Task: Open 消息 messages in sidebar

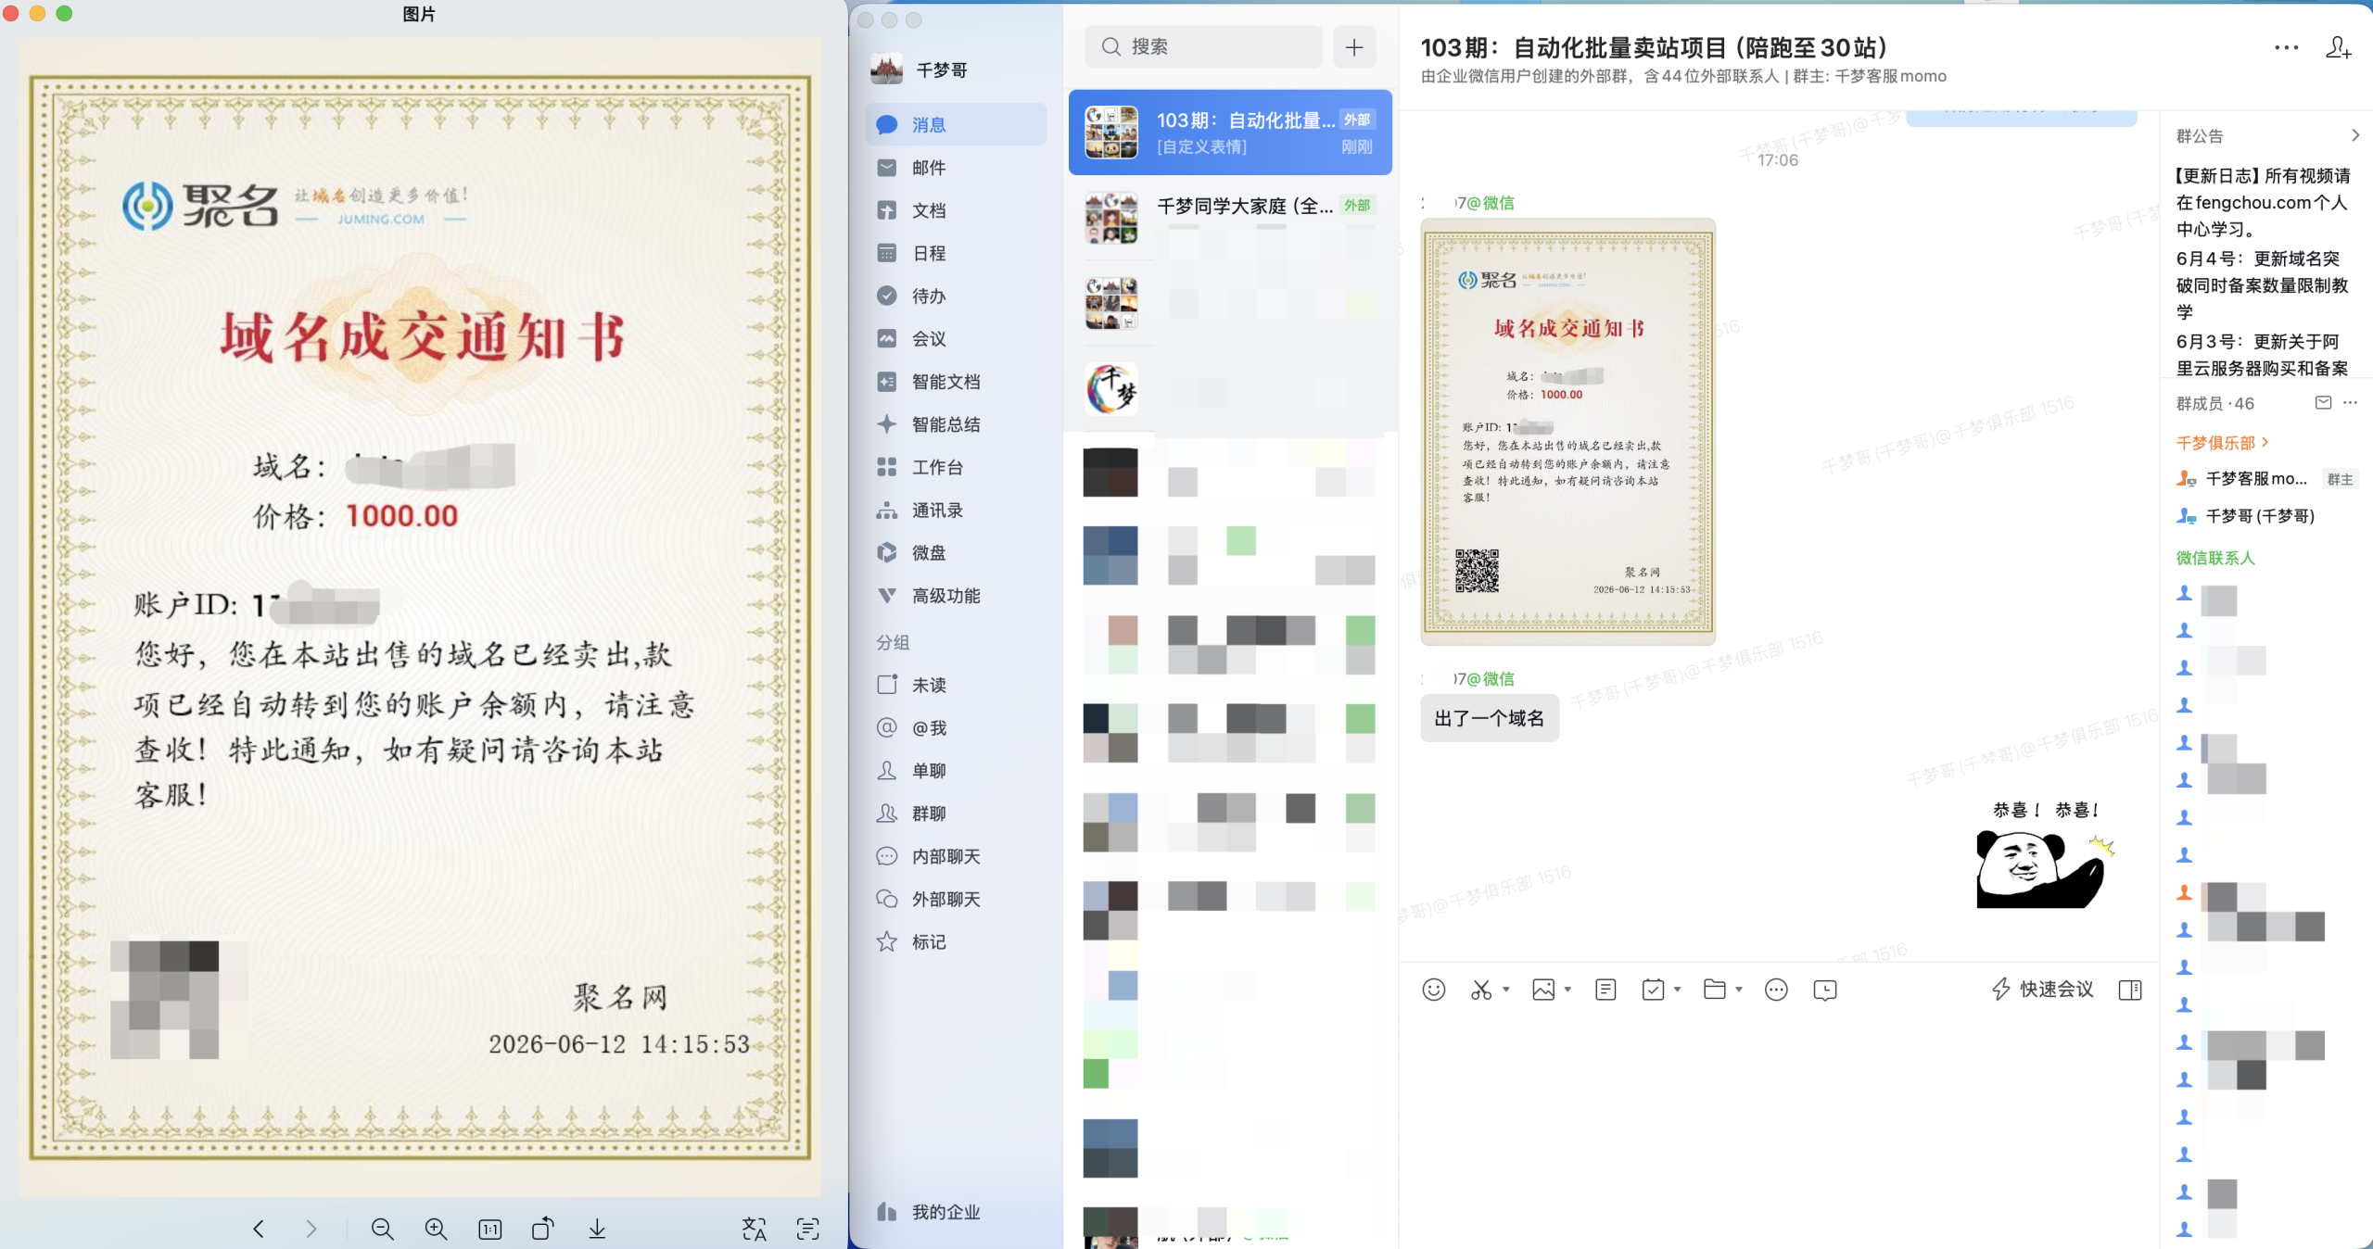Action: click(956, 124)
